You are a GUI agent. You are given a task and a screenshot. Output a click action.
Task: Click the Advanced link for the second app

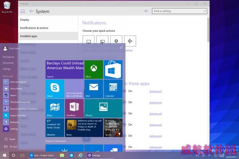(x=155, y=103)
